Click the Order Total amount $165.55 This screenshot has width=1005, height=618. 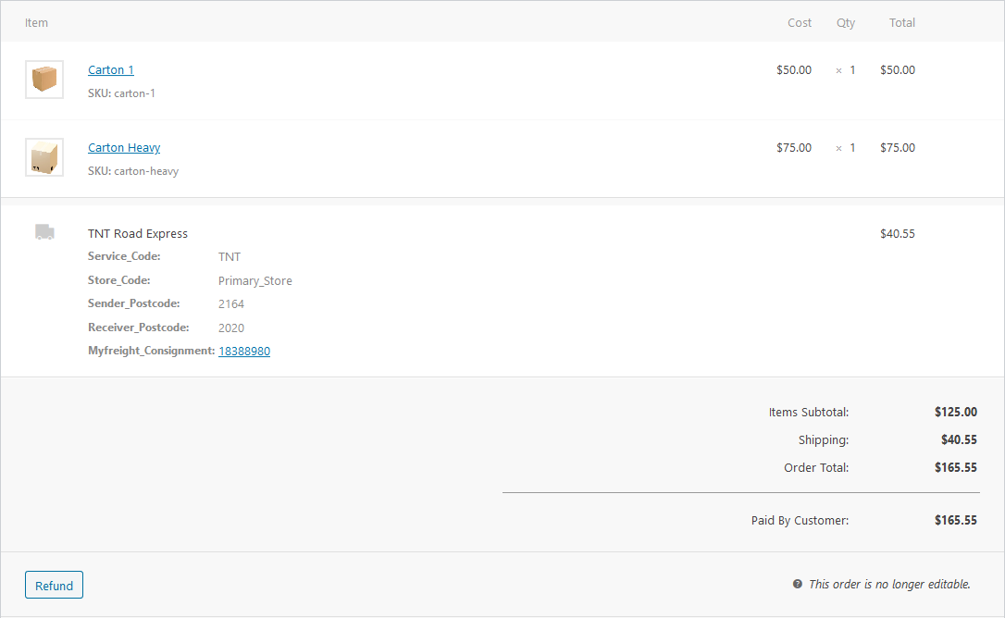click(955, 467)
